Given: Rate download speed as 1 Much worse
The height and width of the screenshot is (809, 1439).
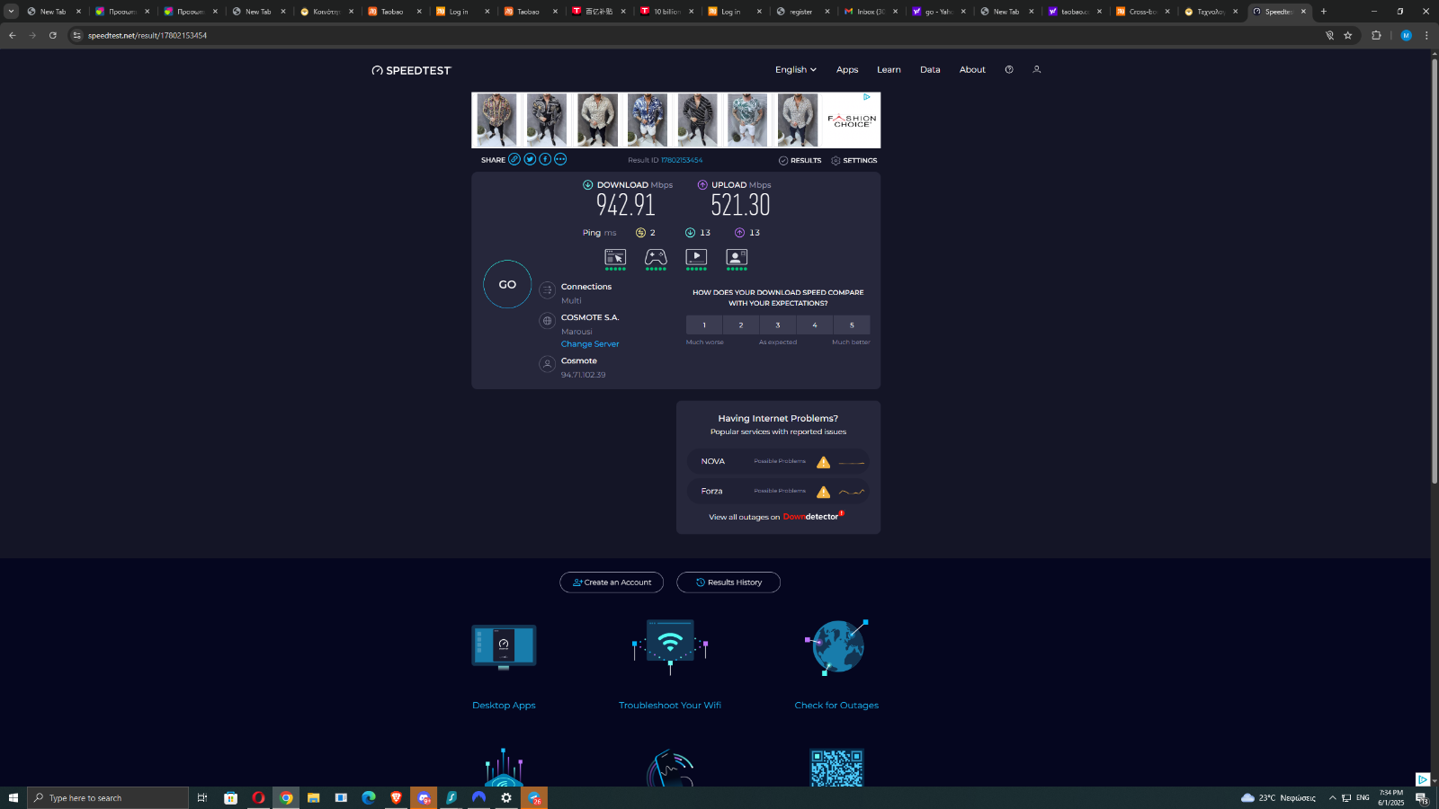Looking at the screenshot, I should click(x=704, y=325).
